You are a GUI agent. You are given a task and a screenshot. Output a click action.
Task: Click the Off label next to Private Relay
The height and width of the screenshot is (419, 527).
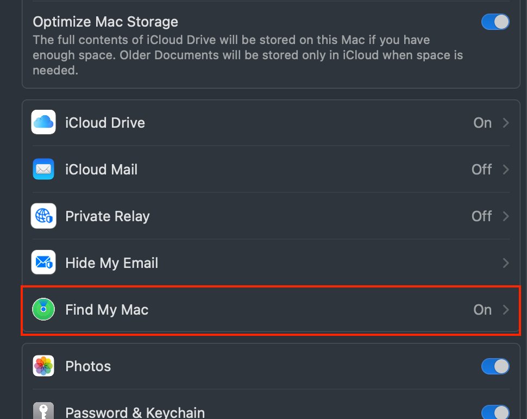click(x=481, y=216)
